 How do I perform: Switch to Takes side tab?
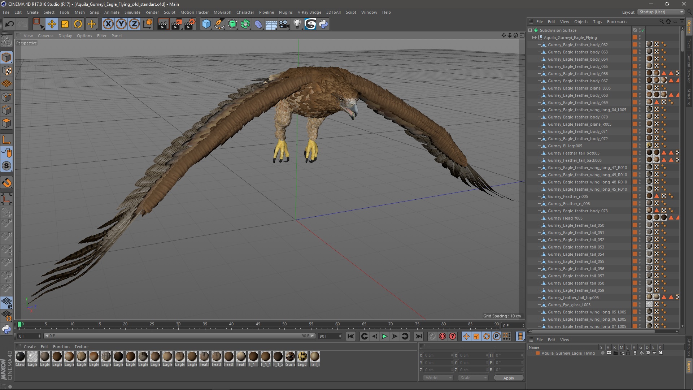pyautogui.click(x=689, y=44)
